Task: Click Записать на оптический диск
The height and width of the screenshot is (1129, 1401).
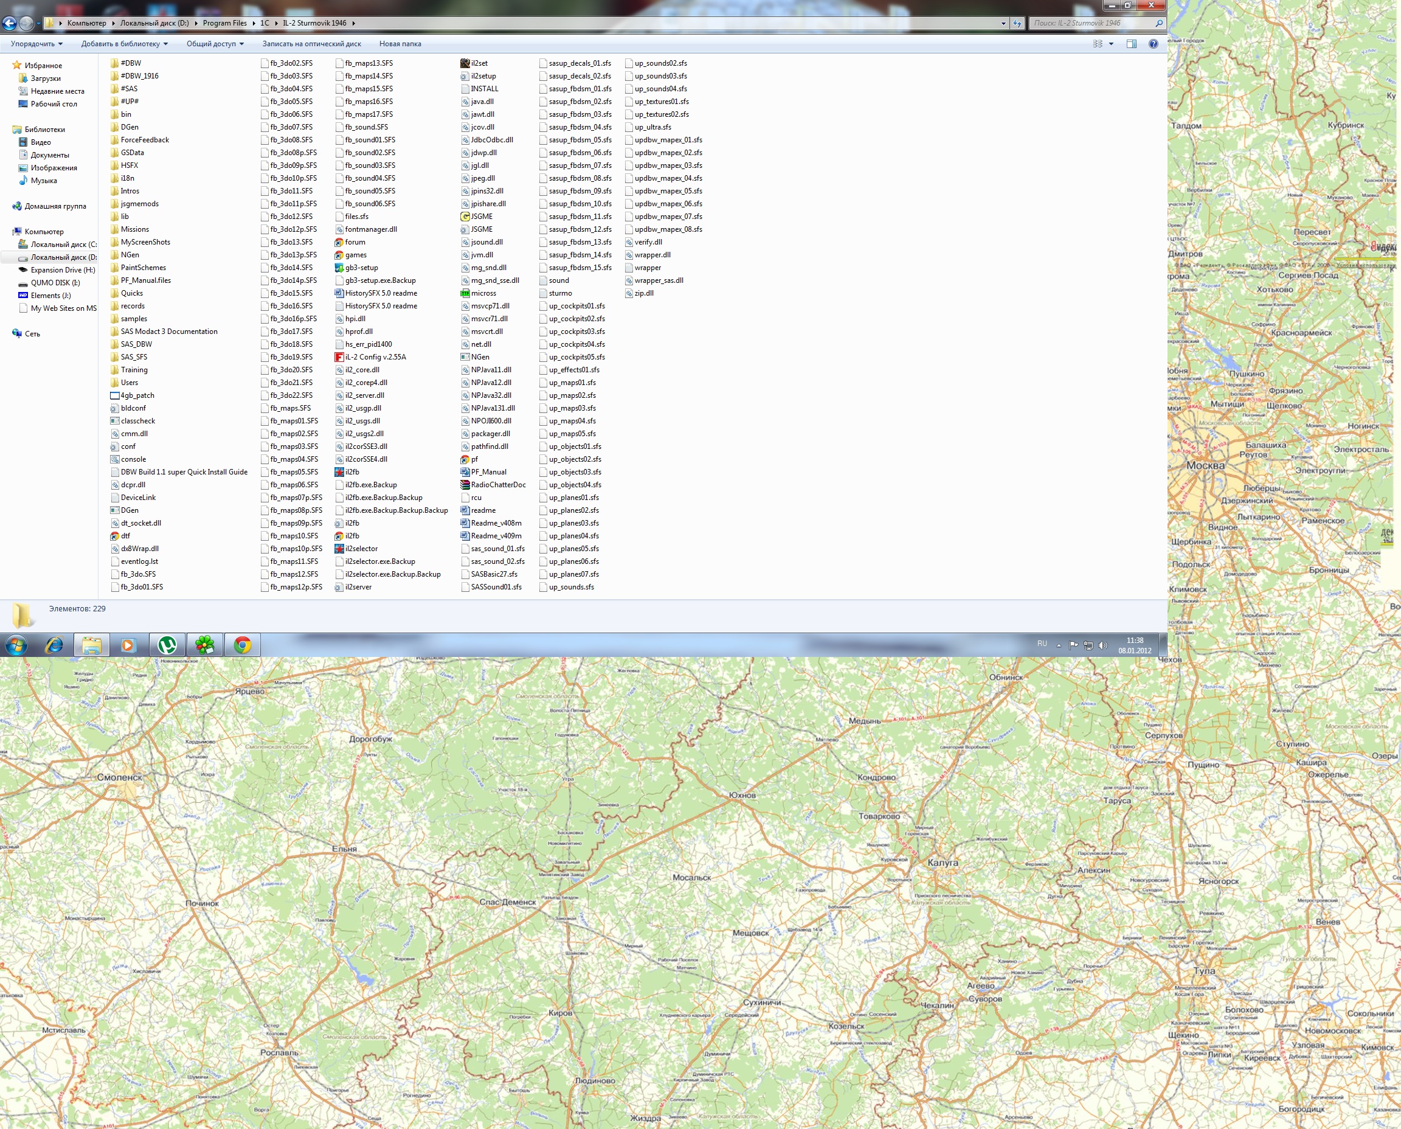Action: (x=311, y=44)
